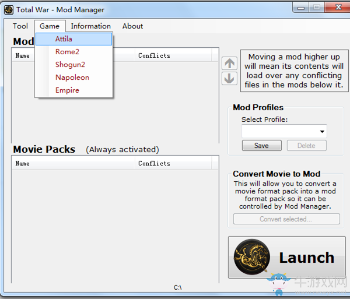Sort Movie Packs by Conflicts column

tap(173, 163)
